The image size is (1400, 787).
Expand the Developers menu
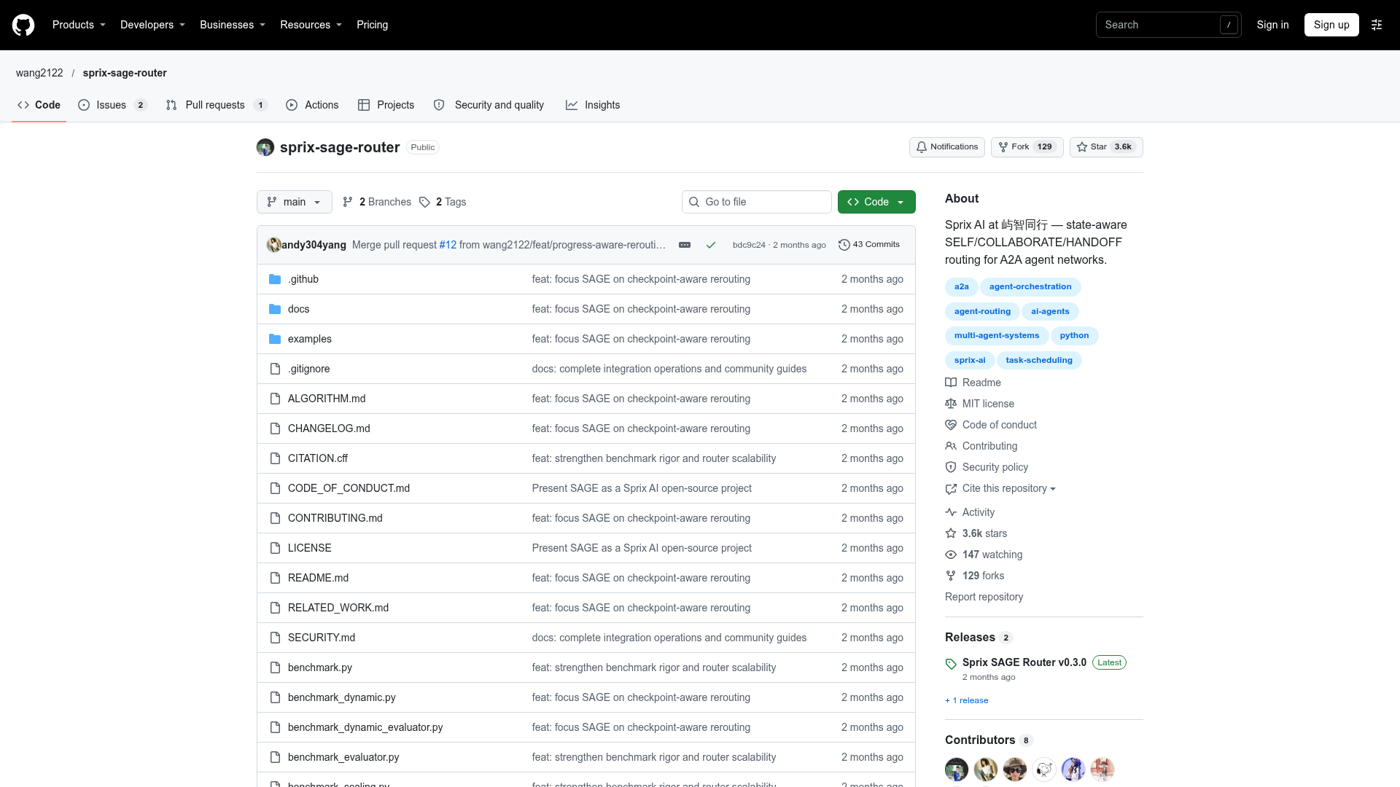[152, 25]
